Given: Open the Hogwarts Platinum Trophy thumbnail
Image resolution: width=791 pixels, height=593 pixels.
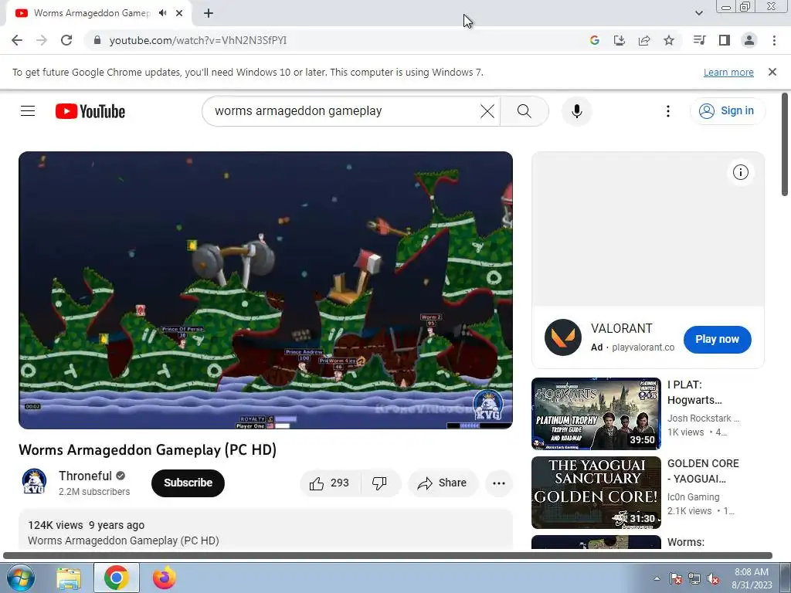Looking at the screenshot, I should point(596,414).
